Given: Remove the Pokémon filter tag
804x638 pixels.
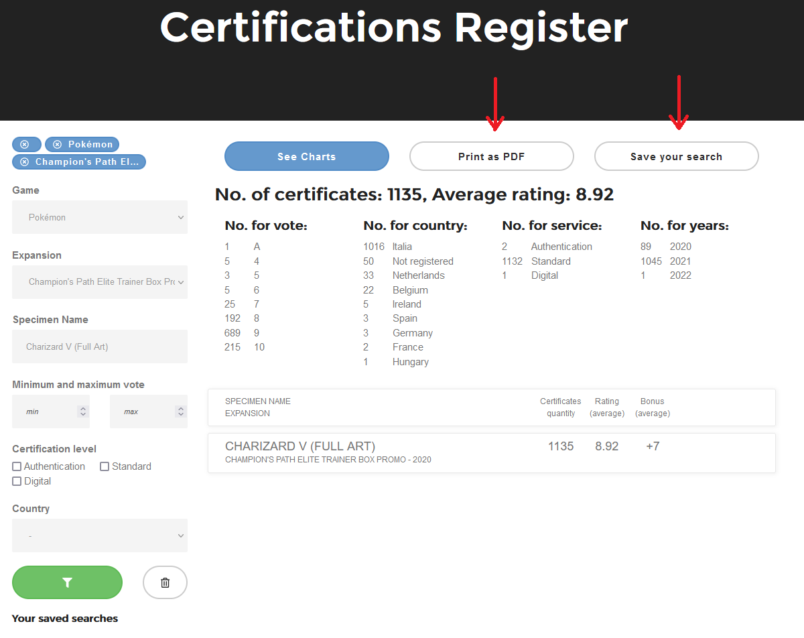Looking at the screenshot, I should [57, 144].
